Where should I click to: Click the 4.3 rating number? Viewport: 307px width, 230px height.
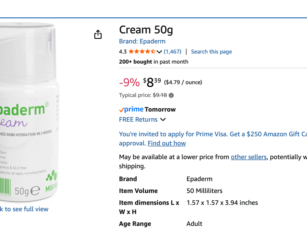coord(123,52)
